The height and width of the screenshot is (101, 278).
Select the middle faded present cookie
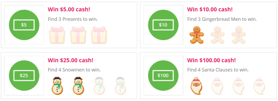[x=78, y=35]
